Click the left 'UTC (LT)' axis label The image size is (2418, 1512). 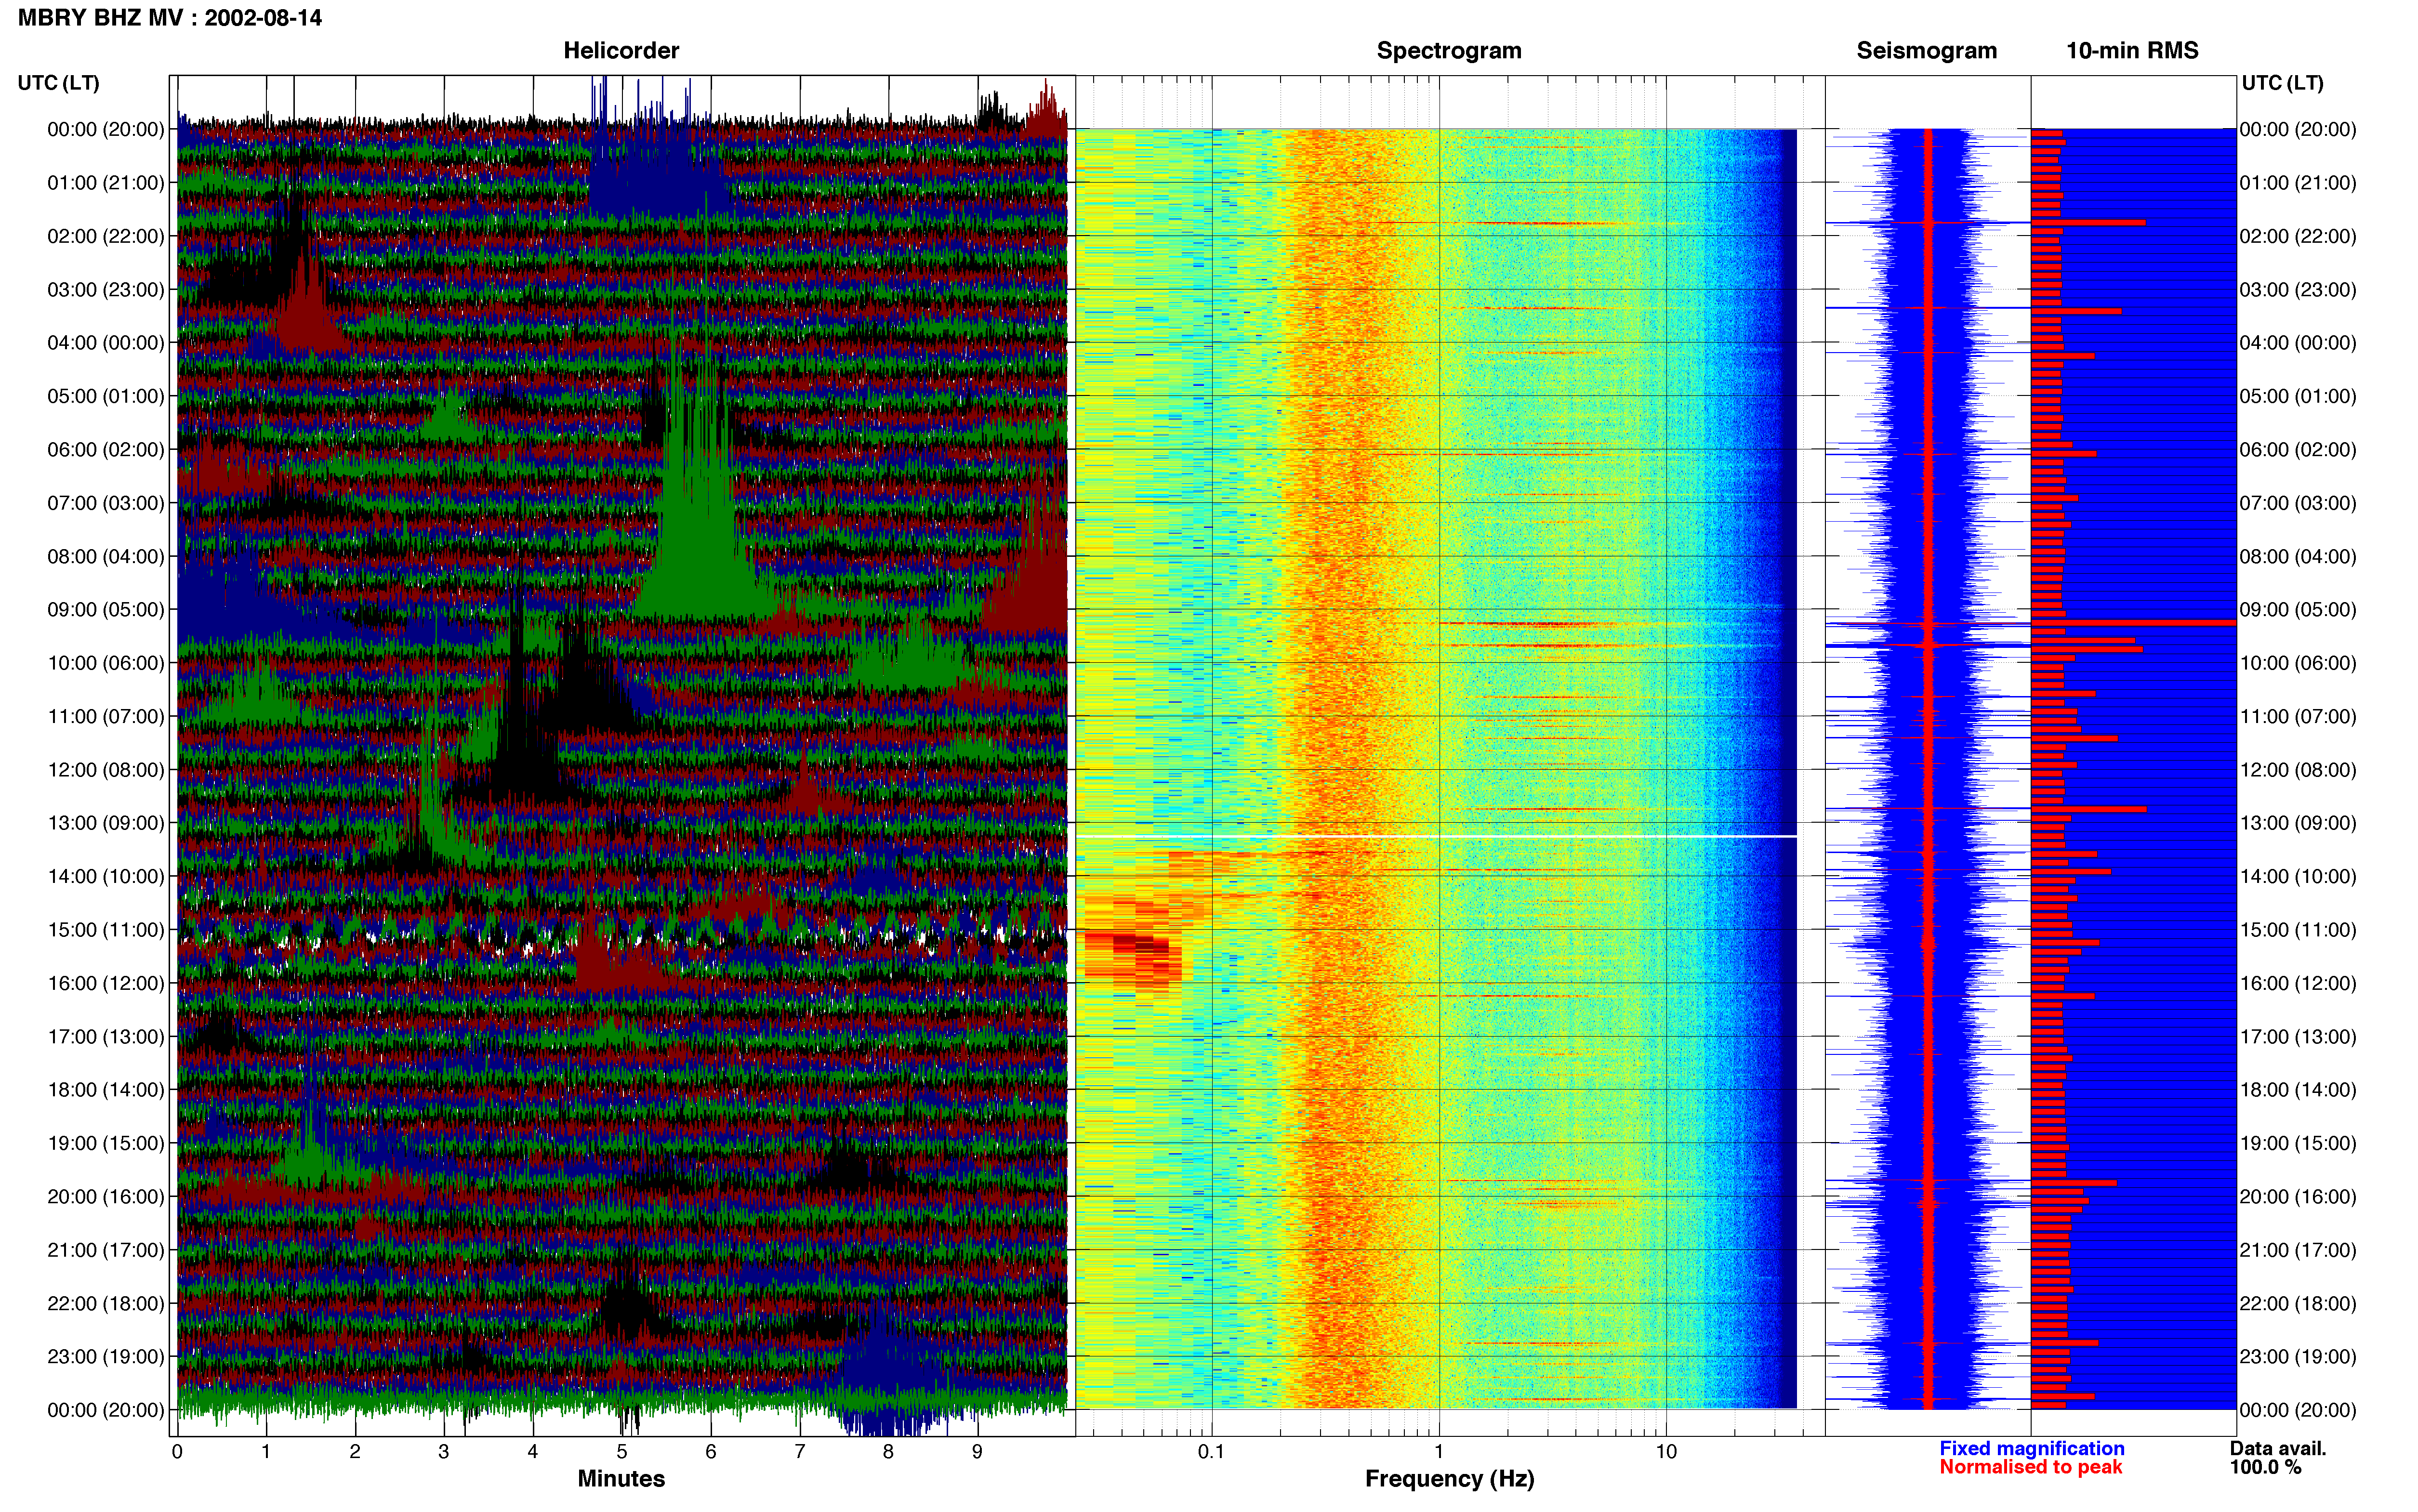[x=58, y=83]
